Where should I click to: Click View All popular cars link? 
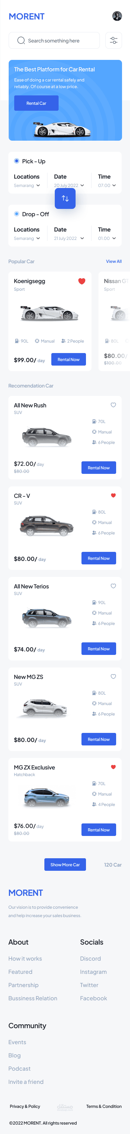114,261
